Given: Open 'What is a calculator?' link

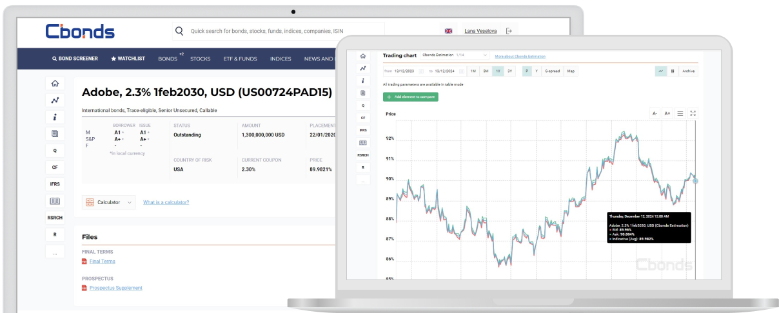Looking at the screenshot, I should click(166, 202).
